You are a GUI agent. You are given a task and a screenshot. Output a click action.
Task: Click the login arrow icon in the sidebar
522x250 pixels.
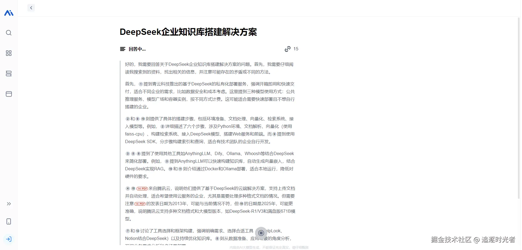[x=9, y=239]
